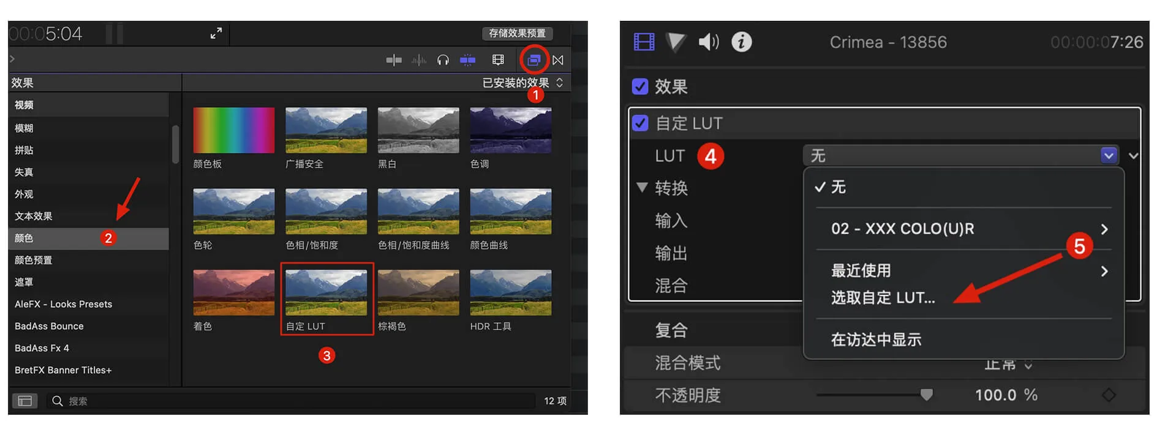Screen dimensions: 1176x438
Task: Open the Video inspector filmstrip icon
Action: click(644, 42)
